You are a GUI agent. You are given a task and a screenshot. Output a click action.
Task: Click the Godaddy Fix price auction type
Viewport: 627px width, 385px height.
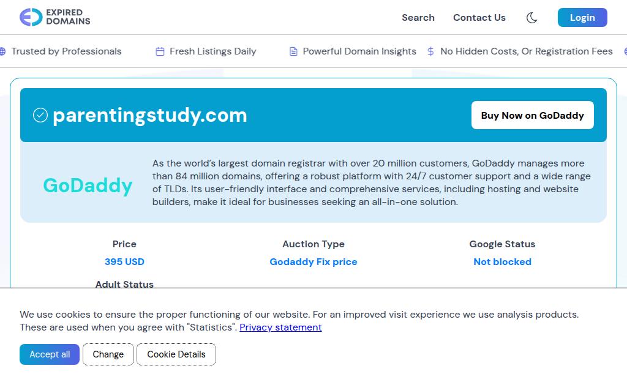point(313,262)
